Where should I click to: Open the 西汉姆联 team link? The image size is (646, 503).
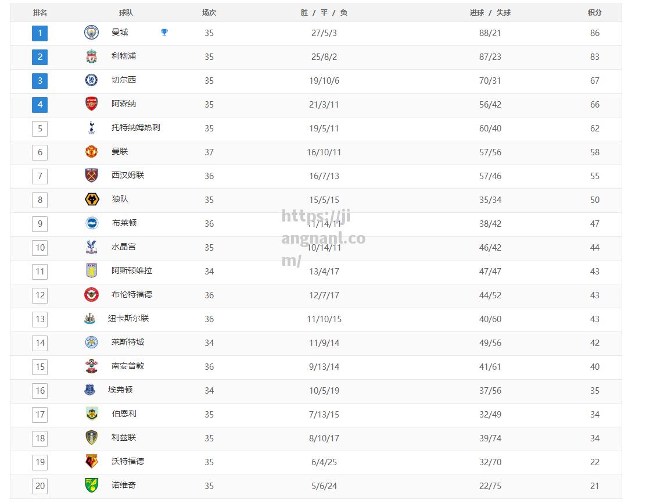pos(128,175)
